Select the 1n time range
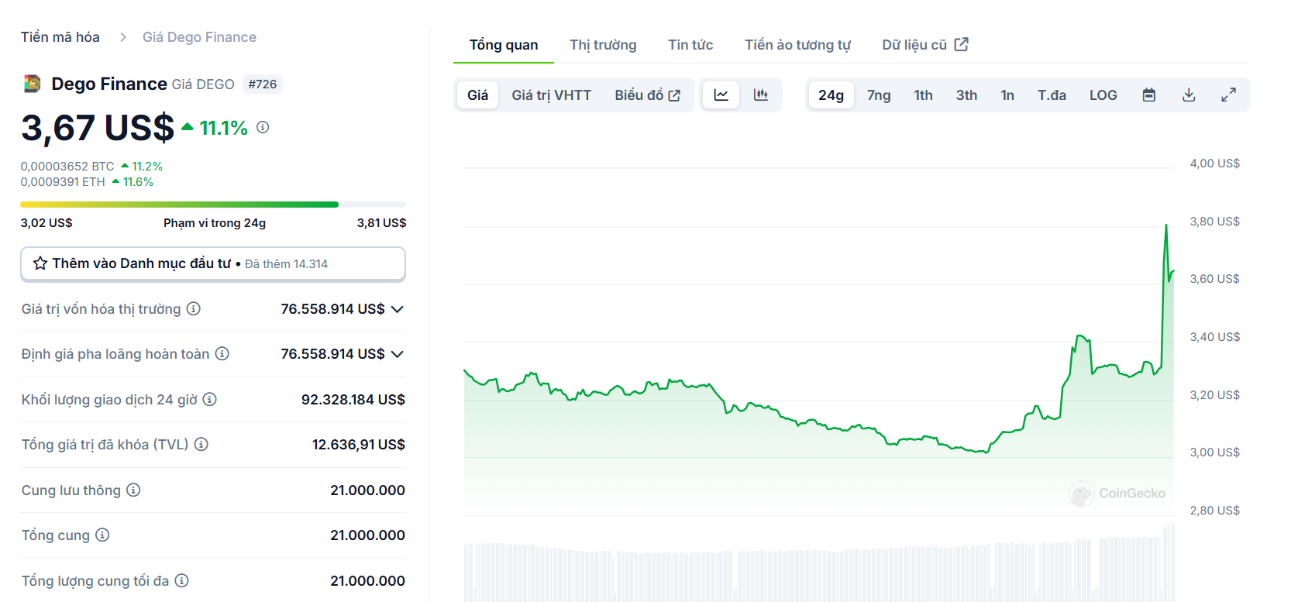This screenshot has height=602, width=1298. click(1007, 95)
